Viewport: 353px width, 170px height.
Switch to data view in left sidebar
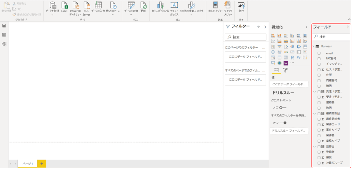pyautogui.click(x=4, y=35)
